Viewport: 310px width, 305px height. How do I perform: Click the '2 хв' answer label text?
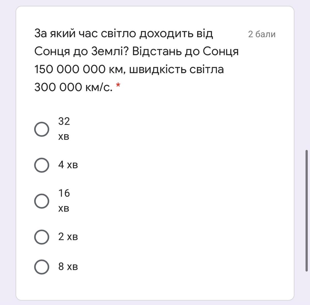68,237
